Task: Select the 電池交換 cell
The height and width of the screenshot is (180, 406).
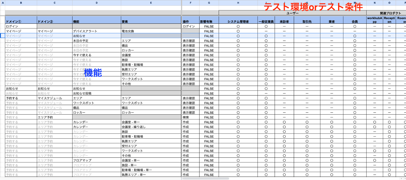Action: (151, 31)
